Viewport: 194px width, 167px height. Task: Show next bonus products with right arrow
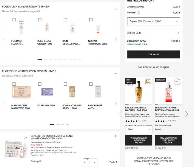point(116,39)
